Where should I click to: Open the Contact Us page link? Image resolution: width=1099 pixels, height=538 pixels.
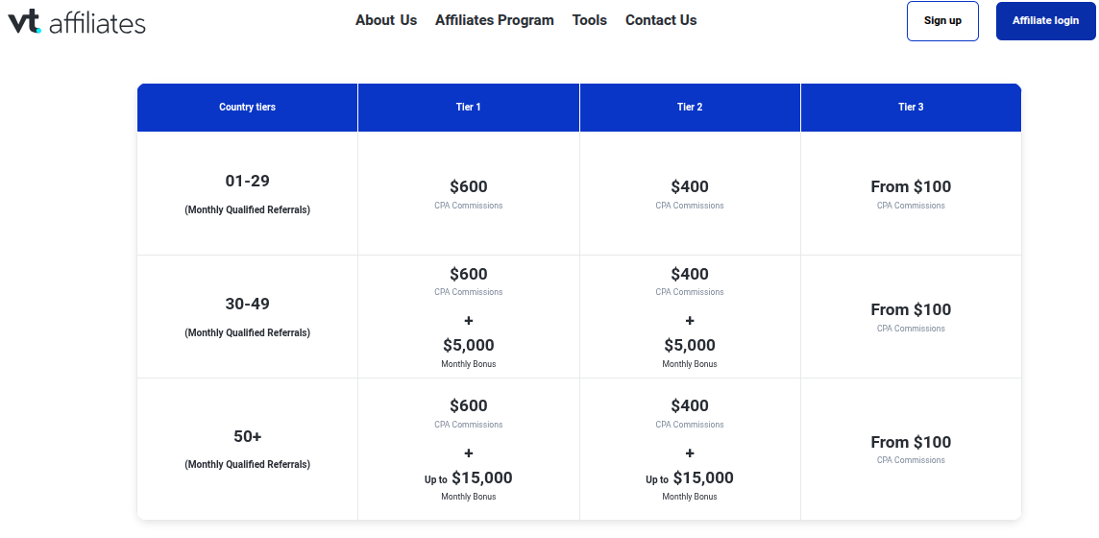point(661,20)
